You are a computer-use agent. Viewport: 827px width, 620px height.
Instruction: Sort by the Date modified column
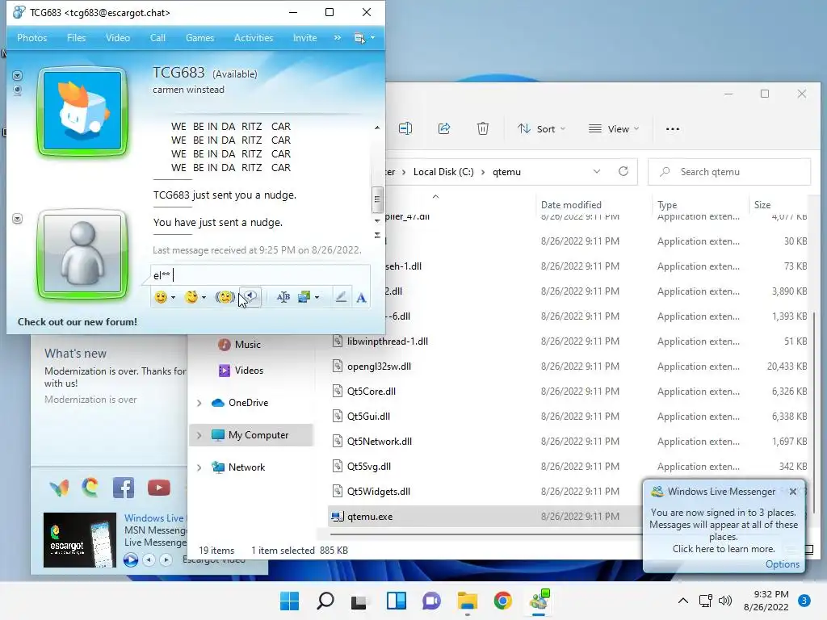[571, 205]
